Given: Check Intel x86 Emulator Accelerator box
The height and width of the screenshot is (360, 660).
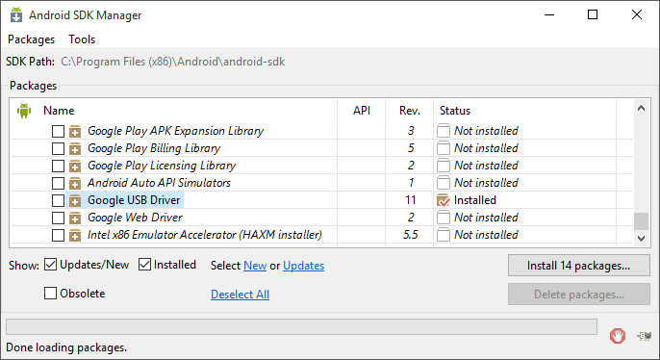Looking at the screenshot, I should [58, 235].
